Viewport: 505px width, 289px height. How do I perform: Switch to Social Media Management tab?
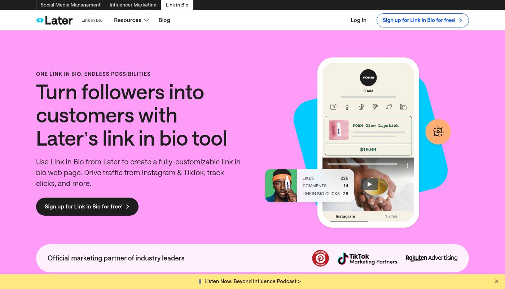[x=71, y=5]
